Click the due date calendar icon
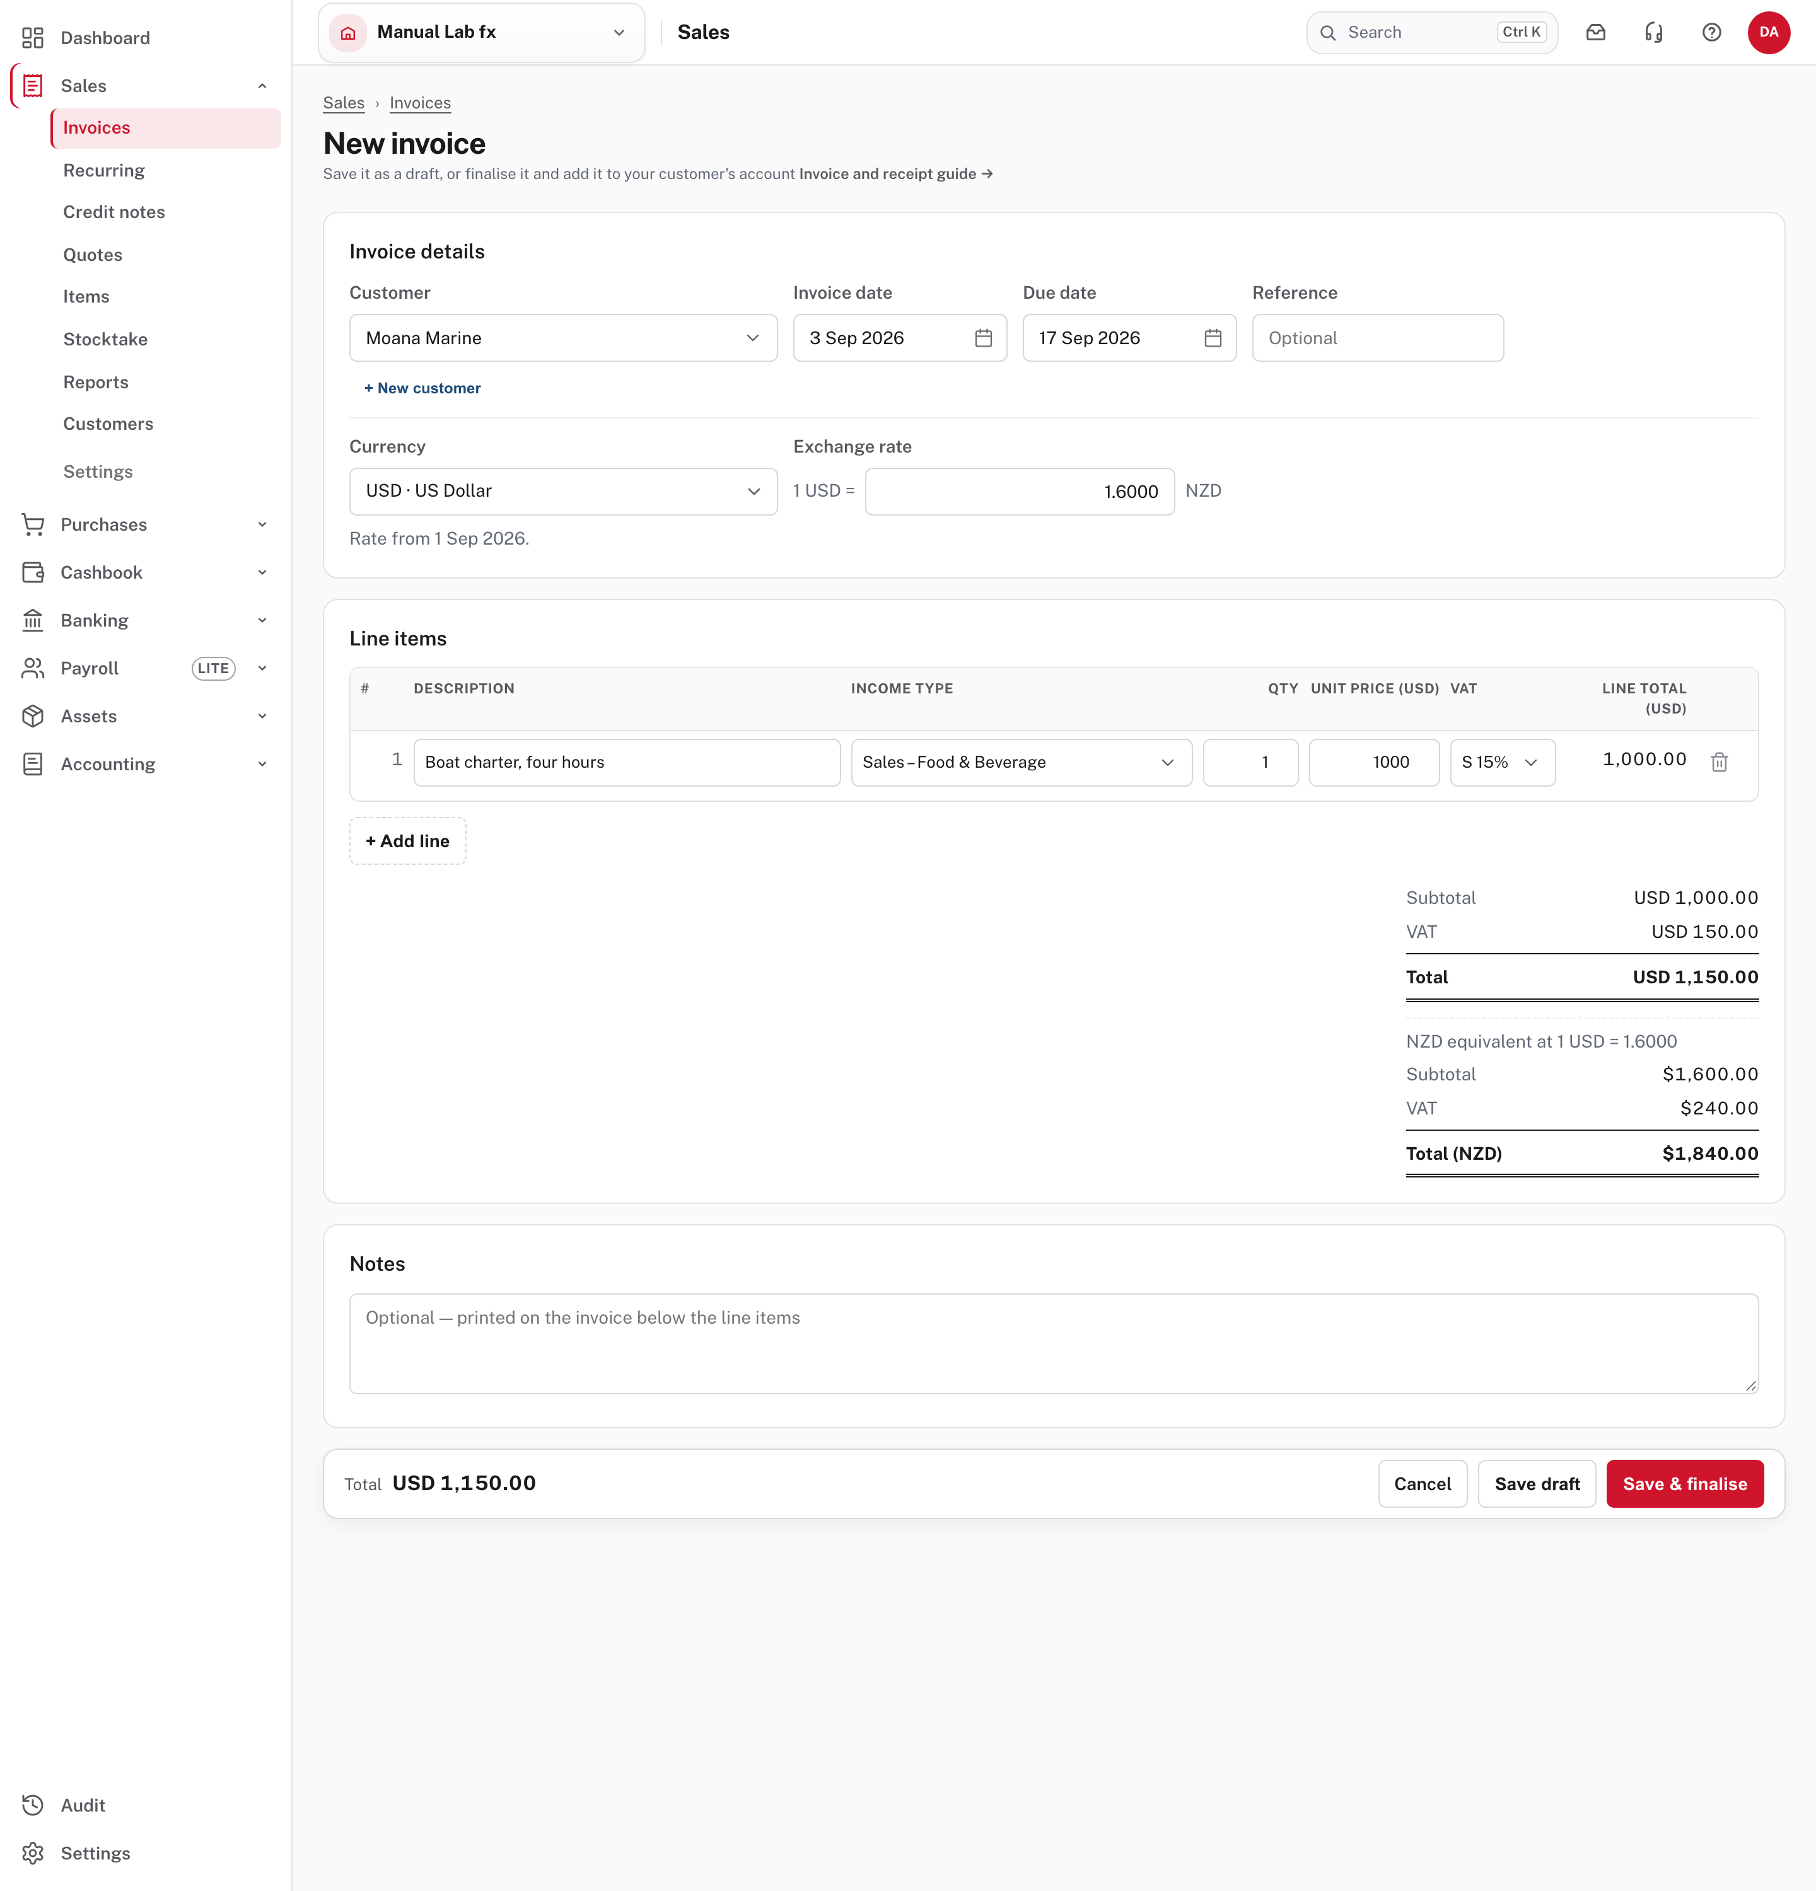Viewport: 1816px width, 1891px height. (x=1213, y=338)
